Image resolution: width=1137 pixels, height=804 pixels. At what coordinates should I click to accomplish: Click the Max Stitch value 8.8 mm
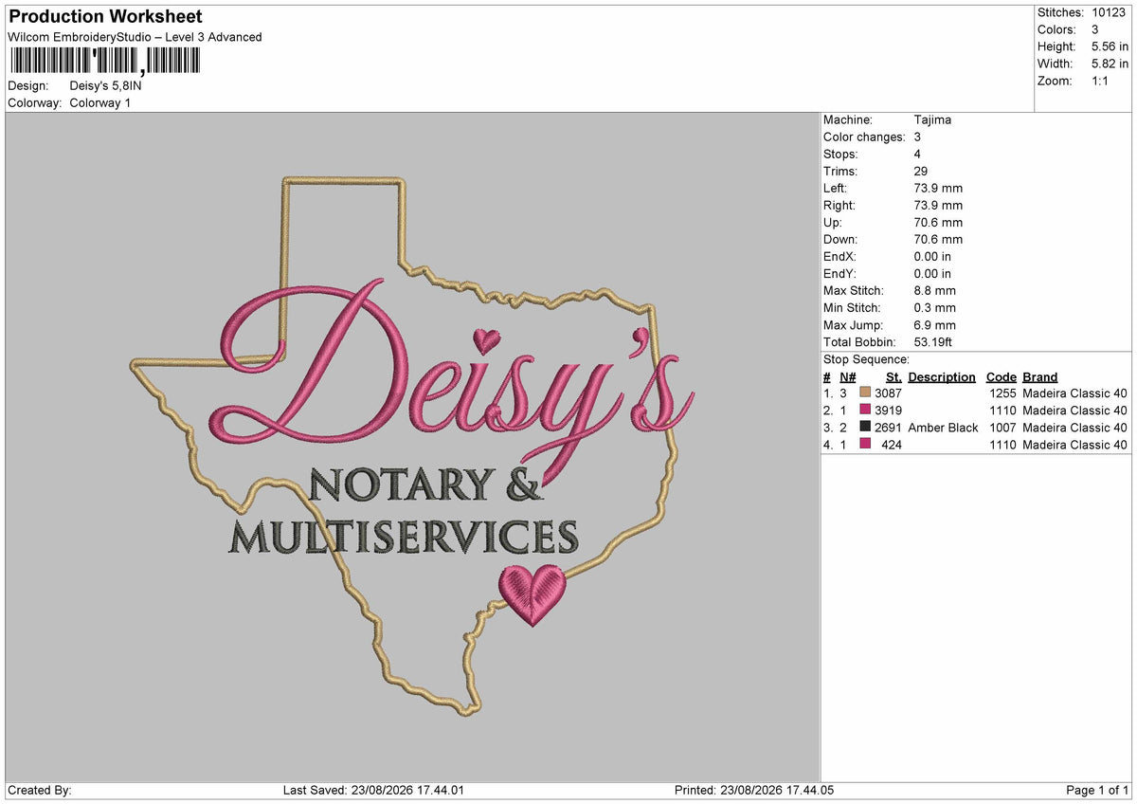pyautogui.click(x=935, y=290)
